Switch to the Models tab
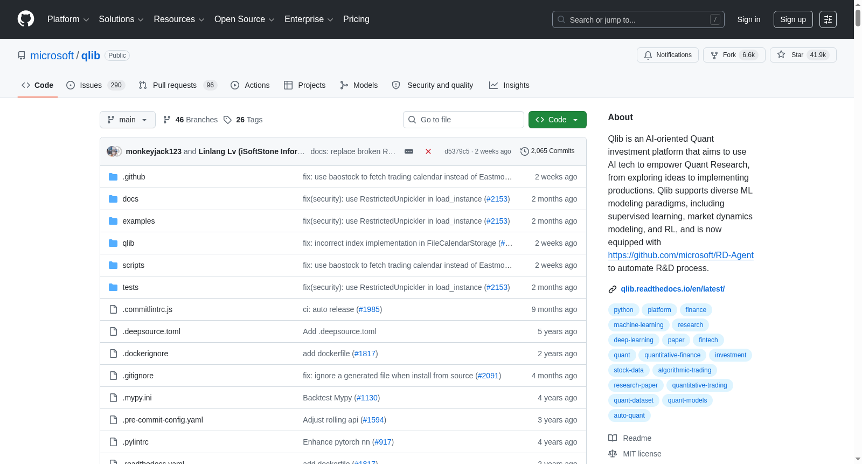 359,85
